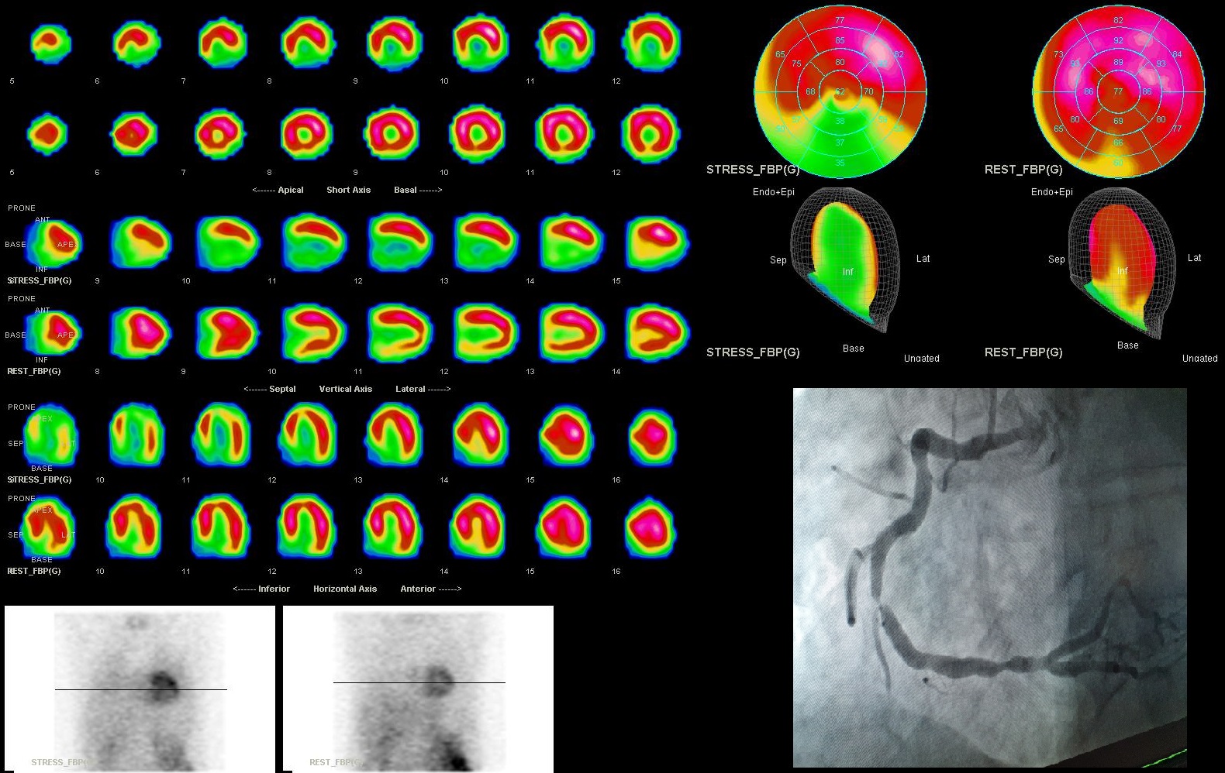The width and height of the screenshot is (1225, 773).
Task: Click segment value 92 on rest polar map
Action: [x=1118, y=40]
